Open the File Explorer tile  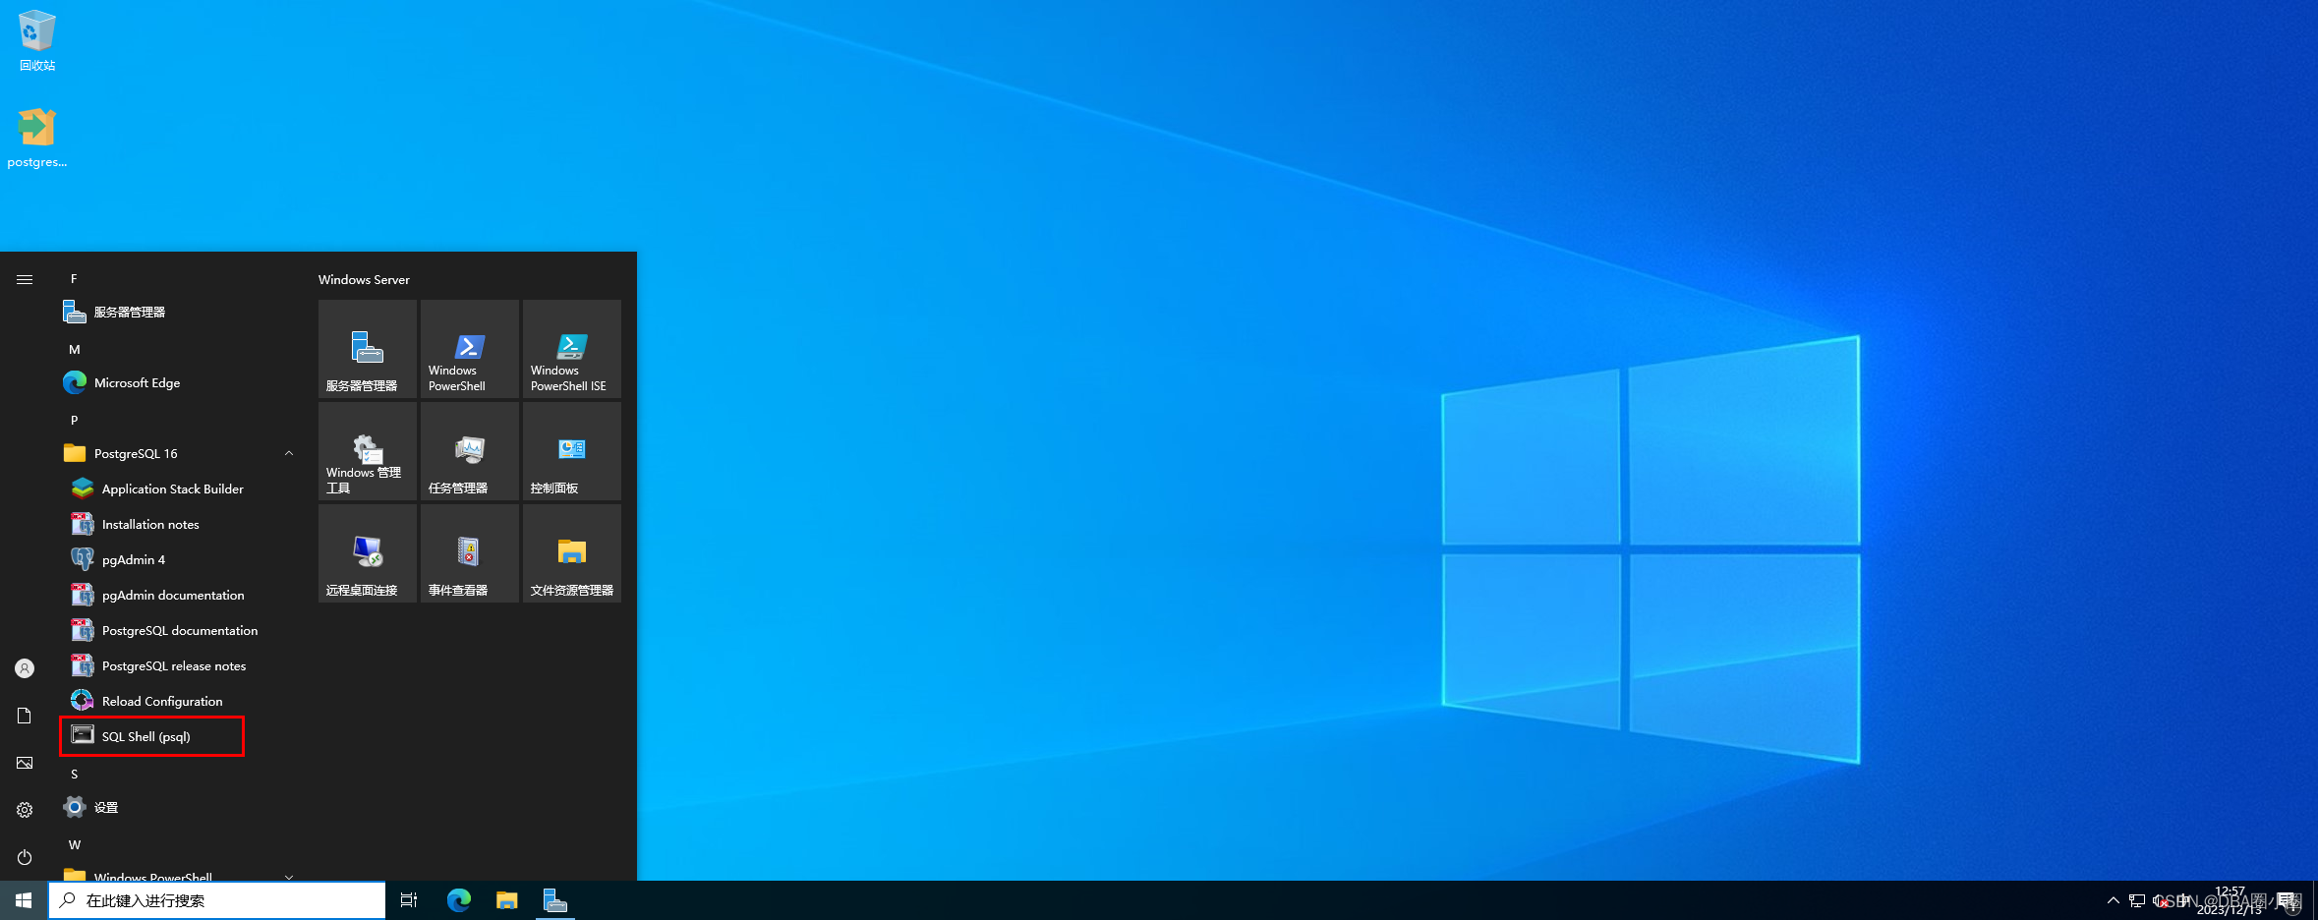pos(572,553)
